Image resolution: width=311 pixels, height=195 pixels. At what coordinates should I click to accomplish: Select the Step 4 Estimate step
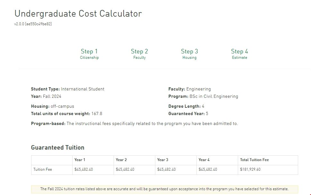[239, 54]
